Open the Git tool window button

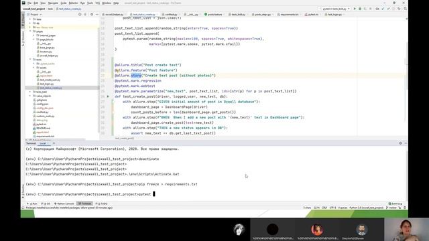(46, 204)
